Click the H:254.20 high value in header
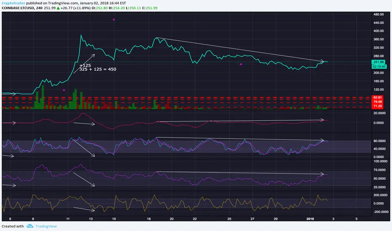The width and height of the screenshot is (392, 231). click(117, 8)
